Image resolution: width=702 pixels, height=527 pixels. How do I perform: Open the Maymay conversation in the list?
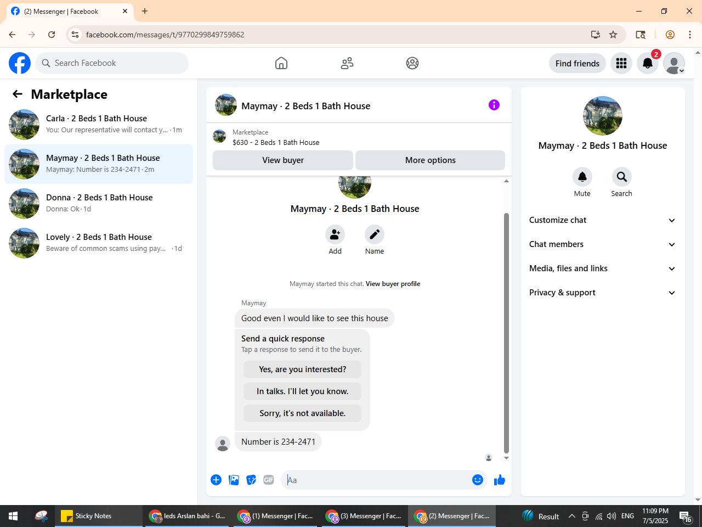coord(99,164)
